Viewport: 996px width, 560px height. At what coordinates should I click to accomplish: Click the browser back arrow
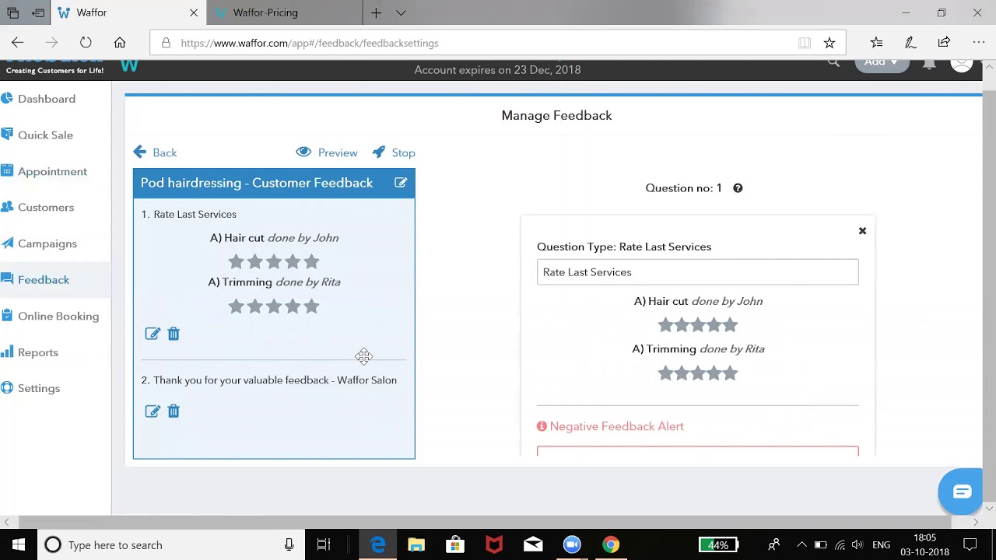point(17,43)
